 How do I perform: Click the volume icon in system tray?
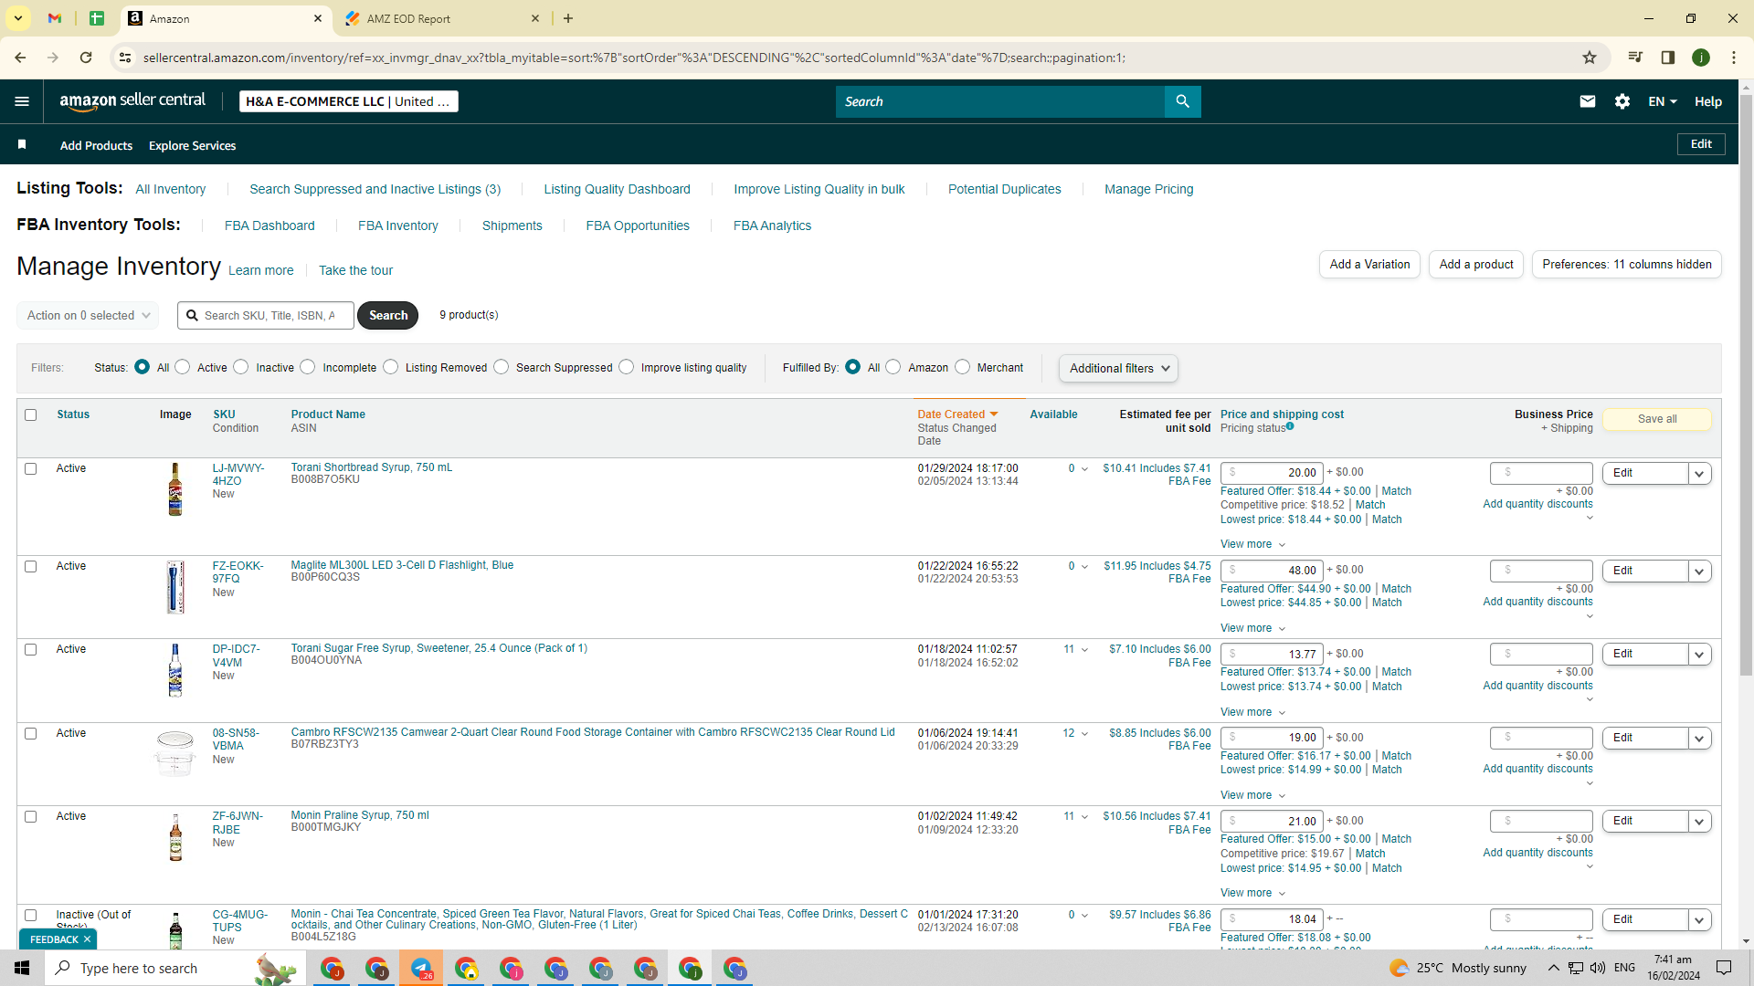(1598, 968)
